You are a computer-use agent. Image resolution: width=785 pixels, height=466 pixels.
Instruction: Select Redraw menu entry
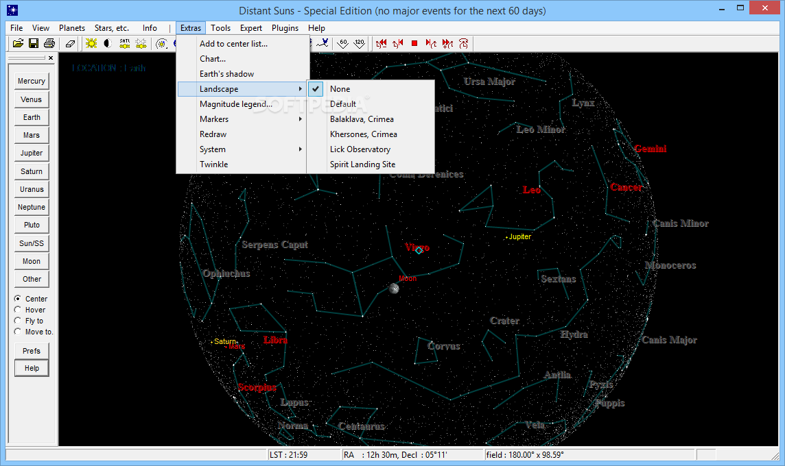(x=242, y=134)
